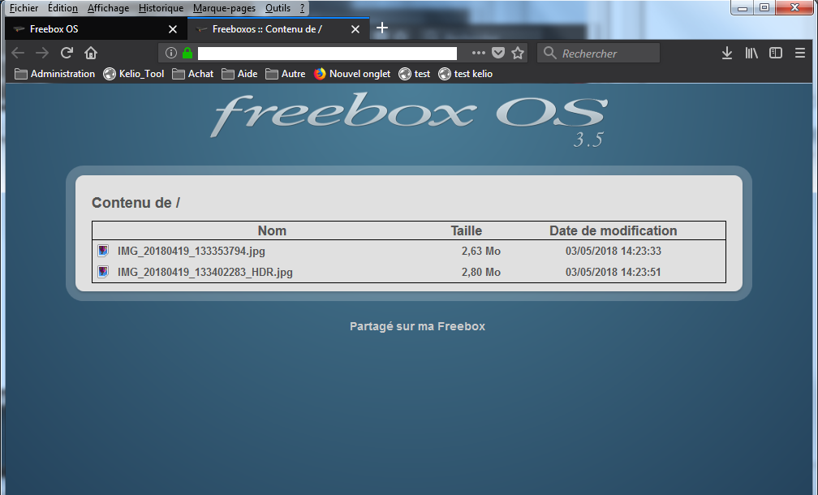818x495 pixels.
Task: Close the Freebox OS tab
Action: (x=173, y=29)
